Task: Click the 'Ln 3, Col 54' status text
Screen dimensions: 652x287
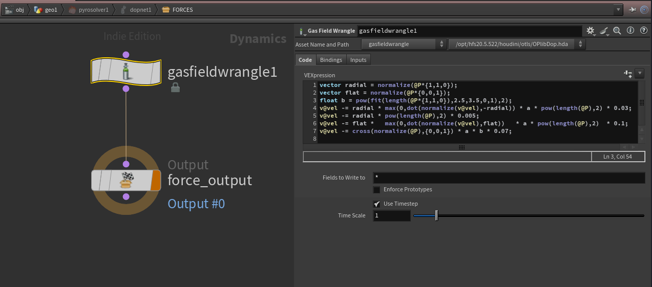Action: (x=618, y=157)
